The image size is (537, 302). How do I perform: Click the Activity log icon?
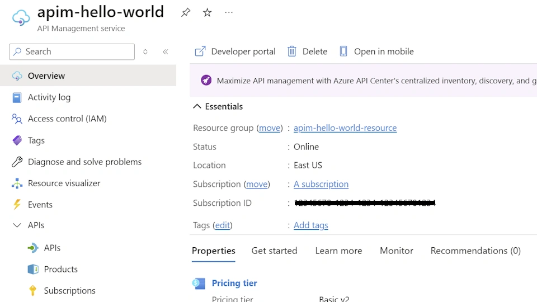(17, 97)
